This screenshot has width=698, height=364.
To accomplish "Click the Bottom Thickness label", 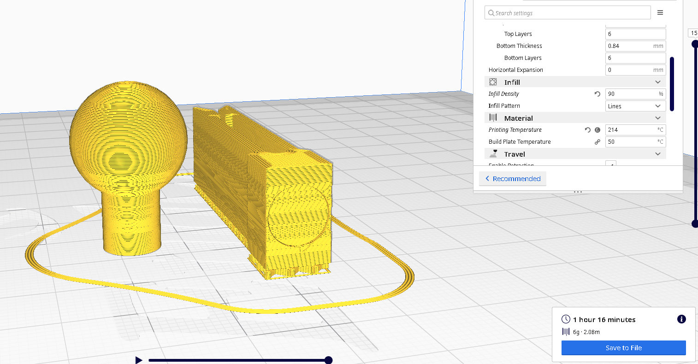I will click(x=519, y=46).
